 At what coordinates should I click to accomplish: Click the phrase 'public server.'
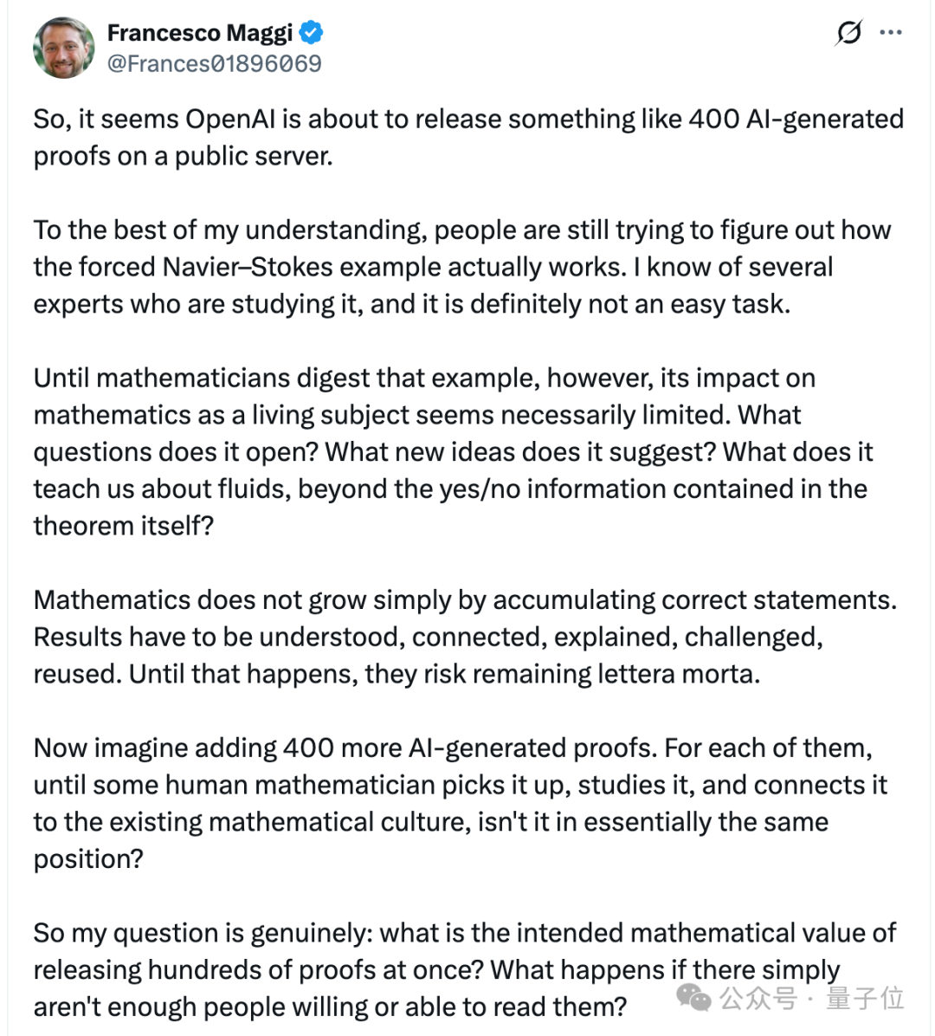pyautogui.click(x=254, y=157)
